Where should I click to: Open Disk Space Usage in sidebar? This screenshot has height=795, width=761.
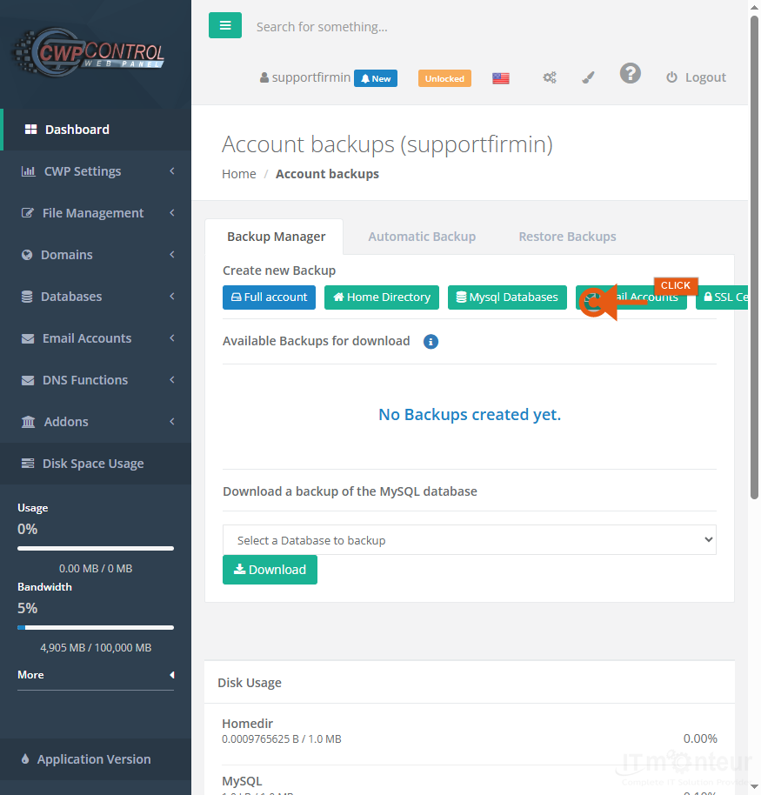[96, 464]
